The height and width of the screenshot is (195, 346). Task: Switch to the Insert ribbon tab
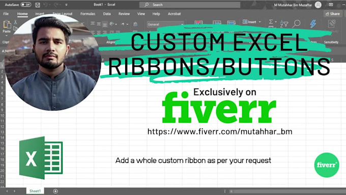40,14
